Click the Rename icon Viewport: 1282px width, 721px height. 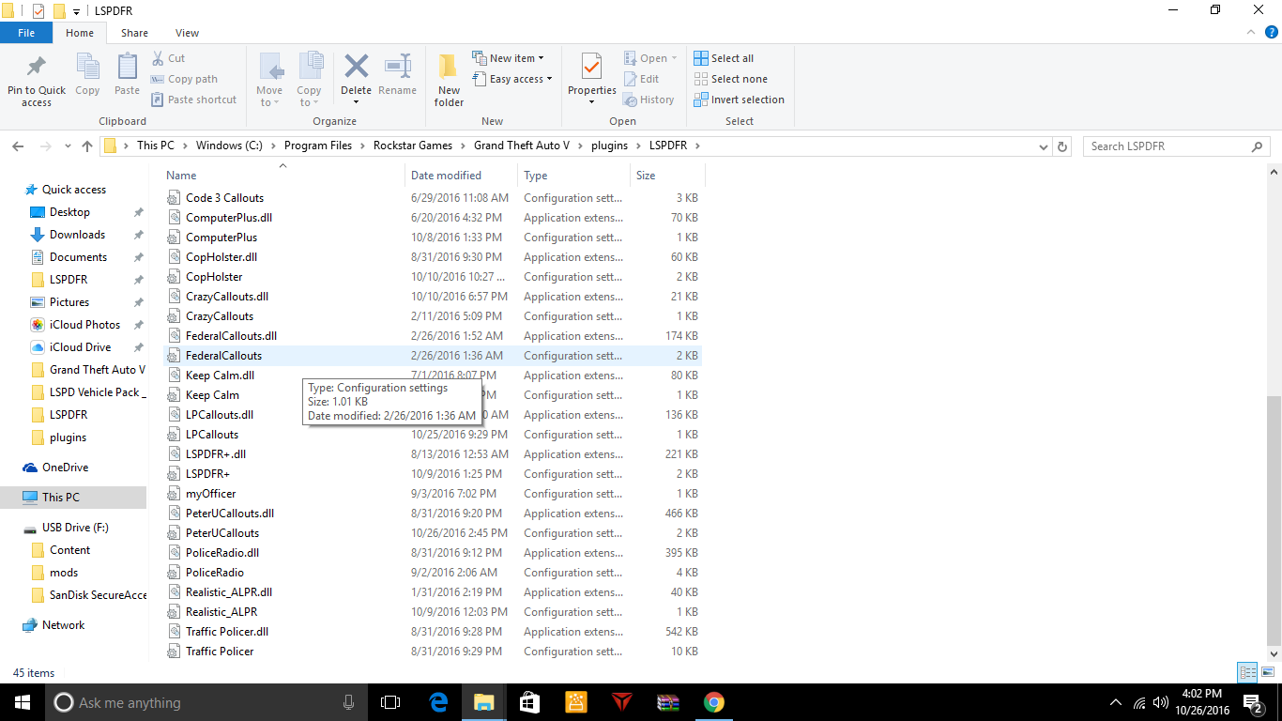(398, 67)
